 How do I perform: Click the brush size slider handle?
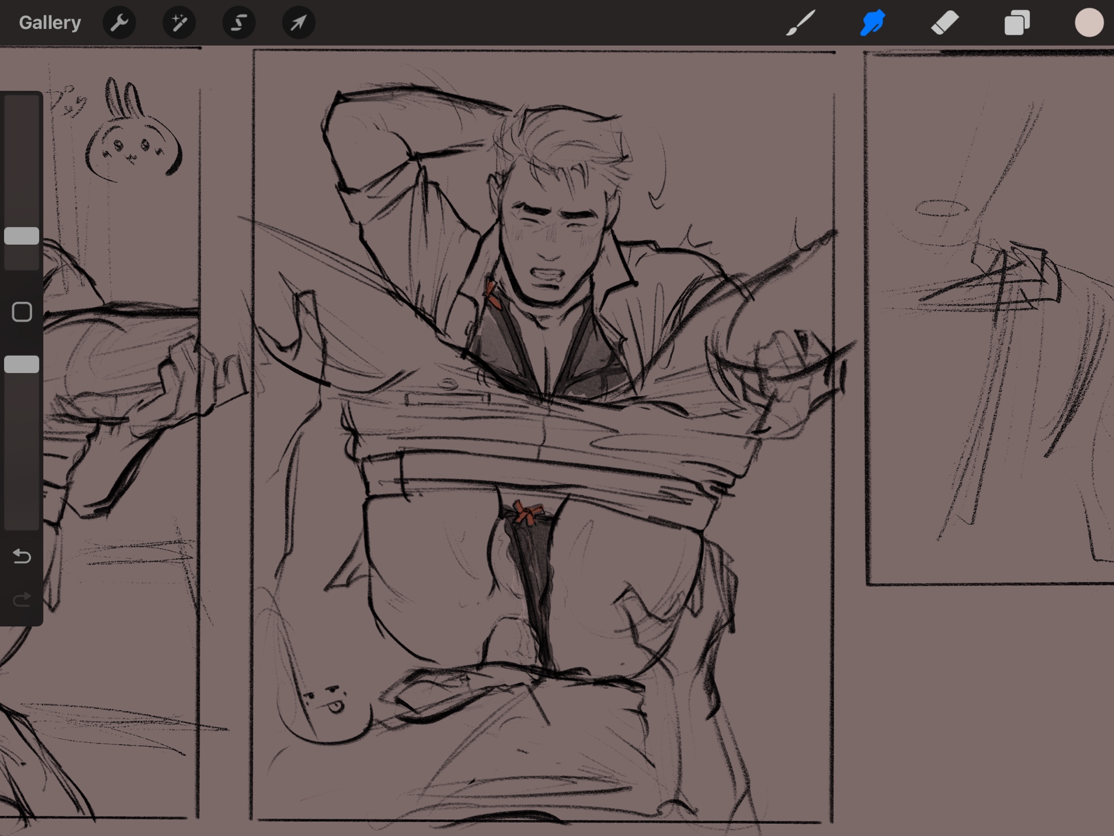pyautogui.click(x=22, y=236)
